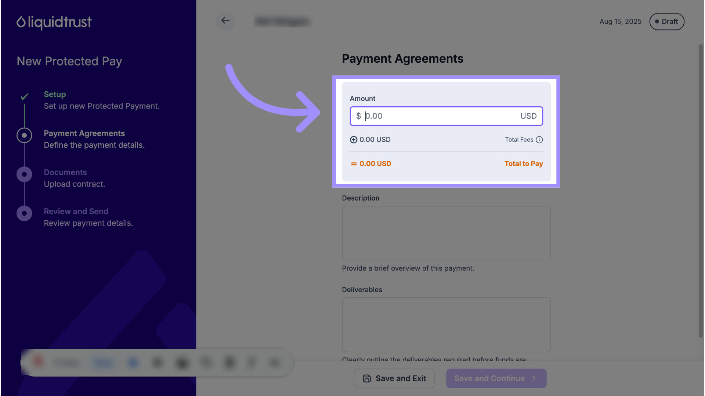Open the Setup step
The width and height of the screenshot is (705, 396).
coord(55,94)
